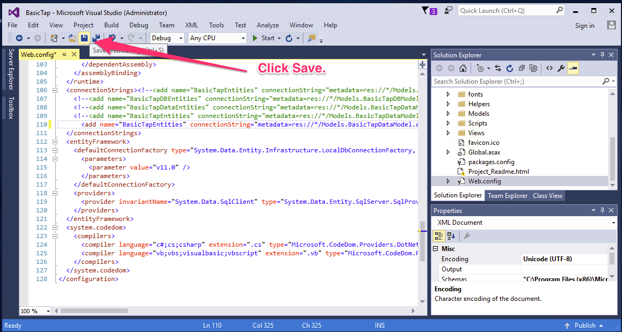The width and height of the screenshot is (622, 332).
Task: Click the account avatar icon
Action: tap(611, 25)
